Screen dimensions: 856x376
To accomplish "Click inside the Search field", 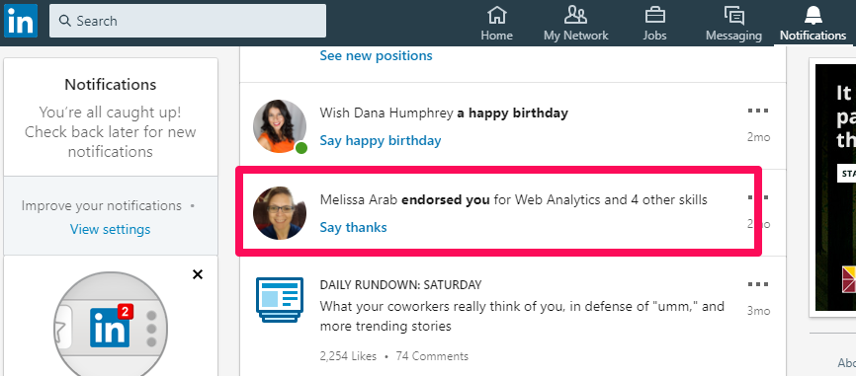I will [188, 21].
